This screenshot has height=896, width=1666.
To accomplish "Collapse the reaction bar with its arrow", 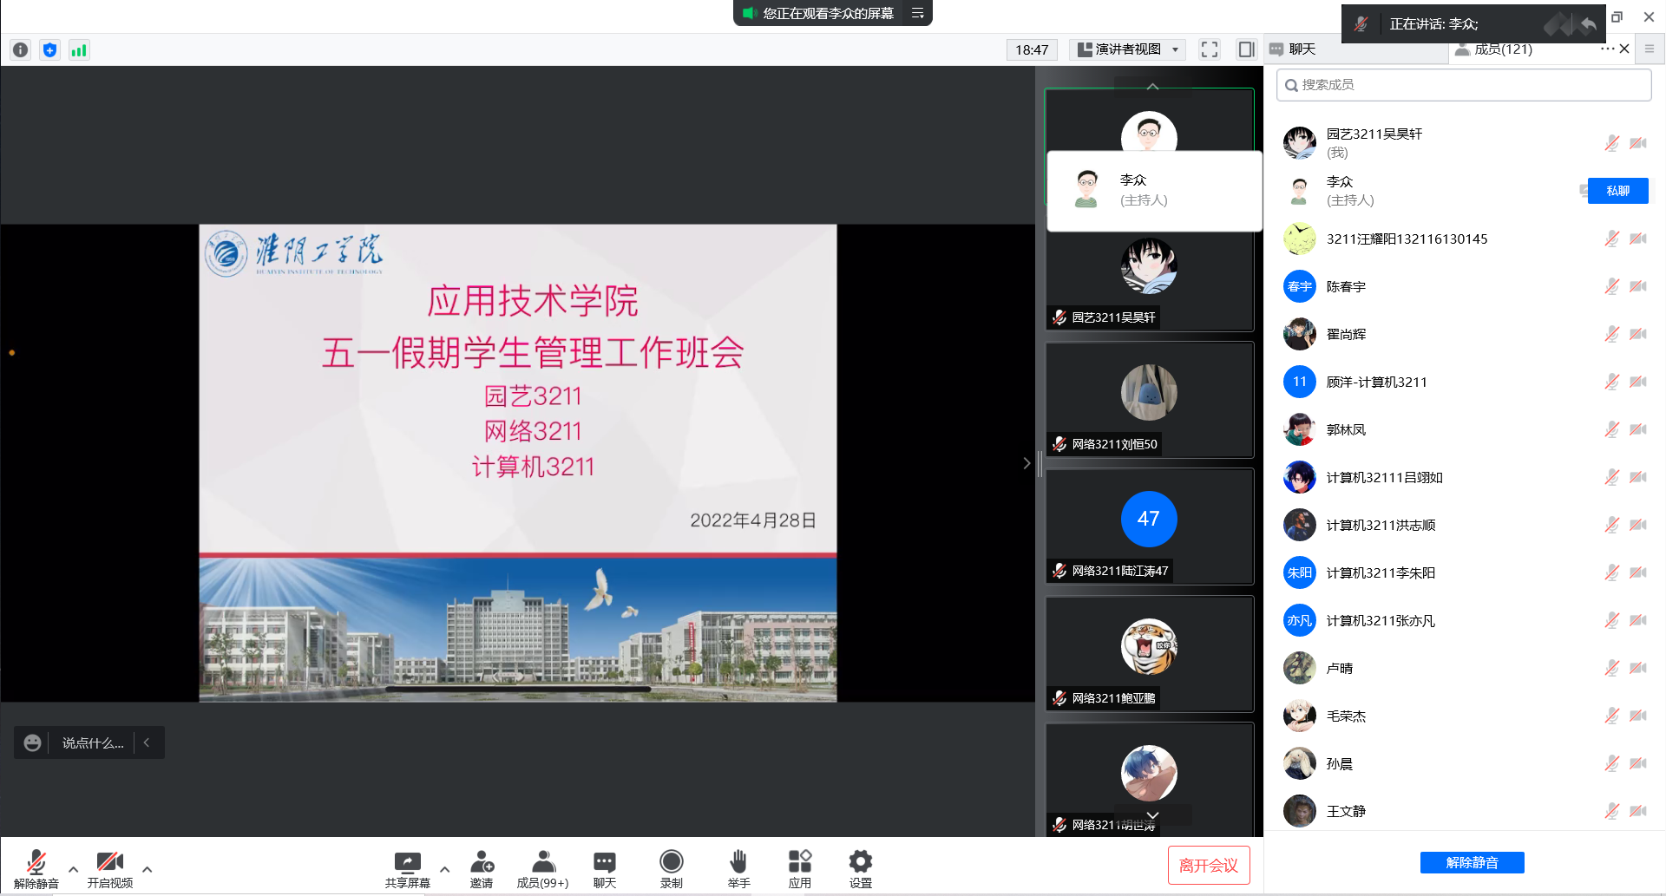I will (x=147, y=742).
